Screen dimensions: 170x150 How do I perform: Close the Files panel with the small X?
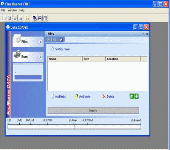tap(147, 34)
